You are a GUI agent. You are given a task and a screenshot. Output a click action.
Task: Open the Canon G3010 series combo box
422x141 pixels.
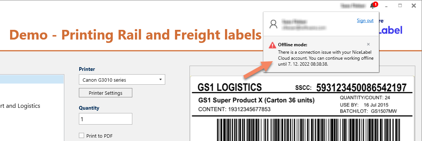pos(122,79)
